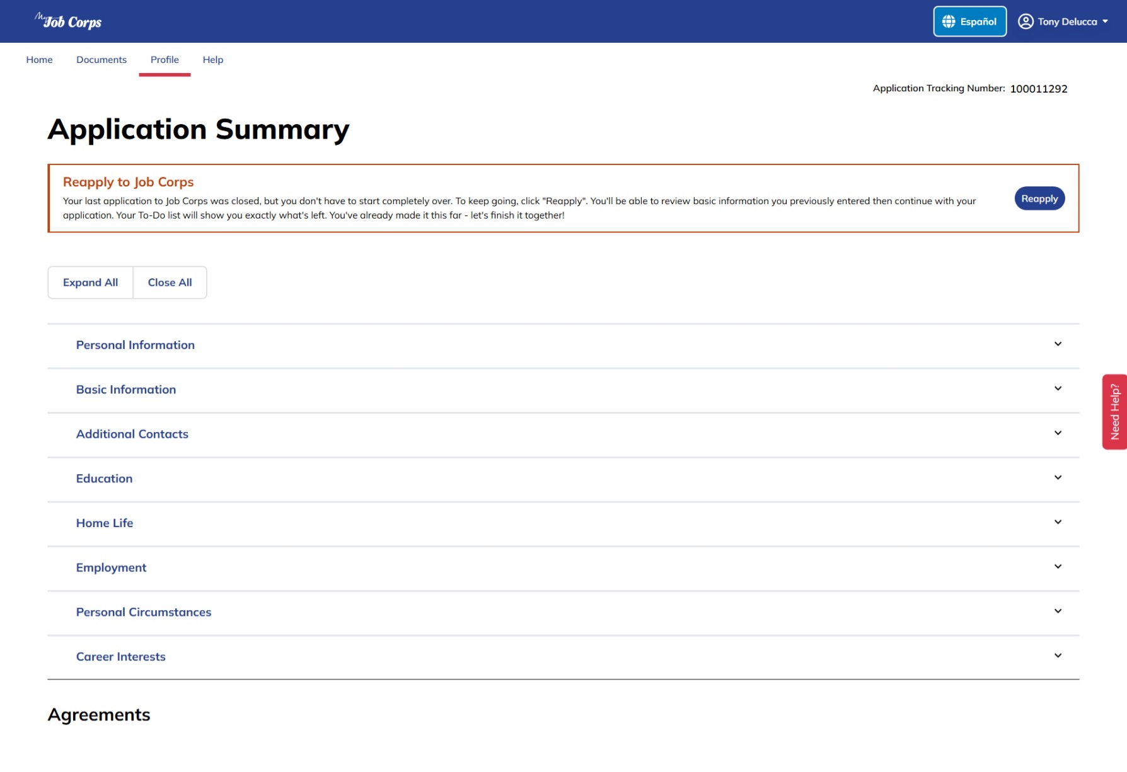The height and width of the screenshot is (772, 1127).
Task: Click the Close All button
Action: click(x=170, y=283)
